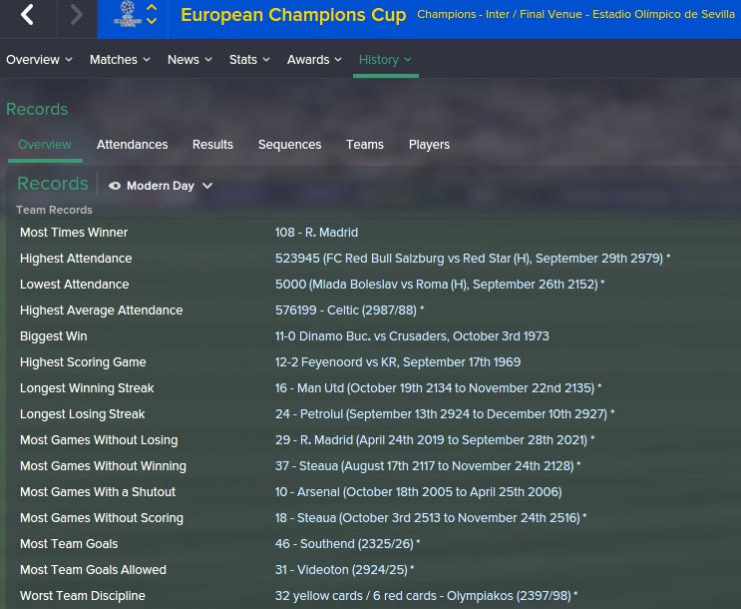Click the R. Madrid Most Times Winner record
Image resolution: width=741 pixels, height=609 pixels.
tap(316, 233)
